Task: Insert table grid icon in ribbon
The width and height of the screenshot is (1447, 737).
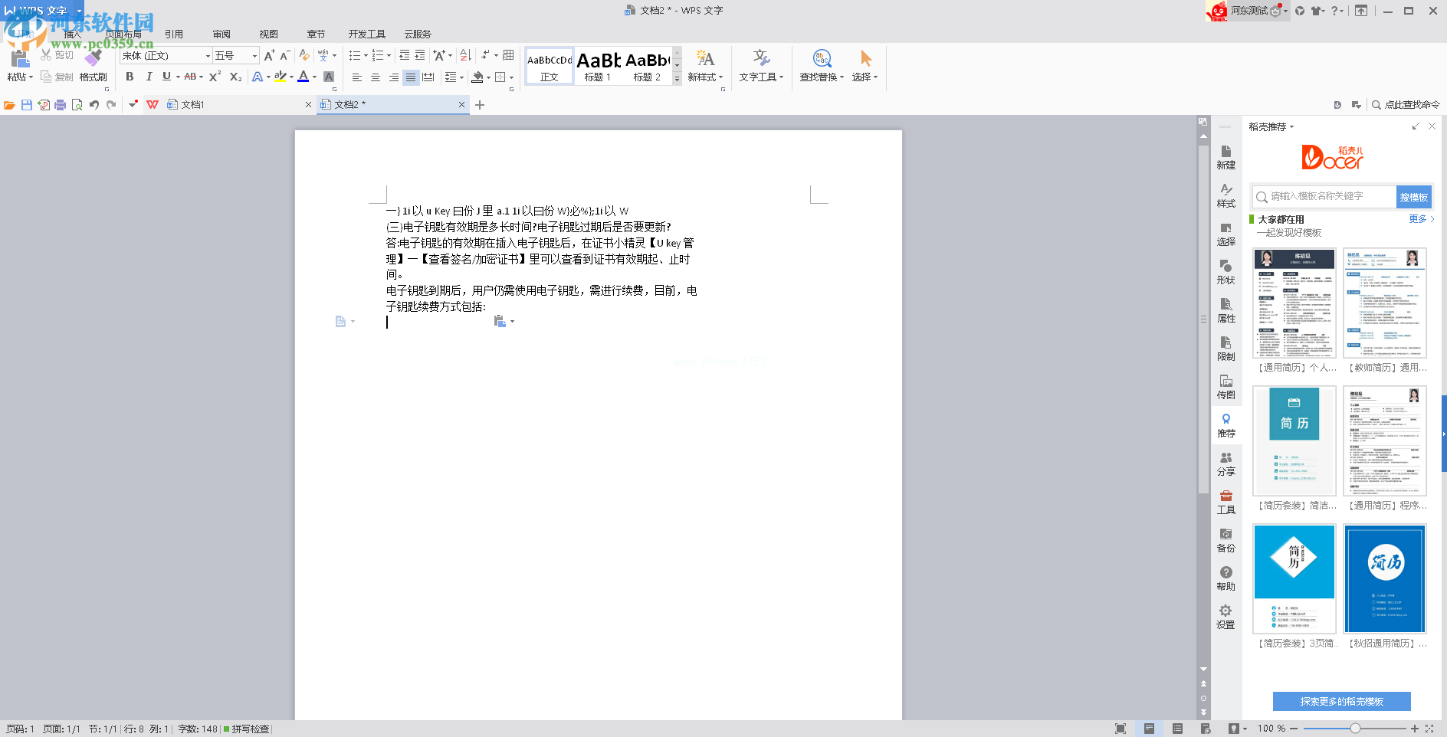Action: pos(508,55)
